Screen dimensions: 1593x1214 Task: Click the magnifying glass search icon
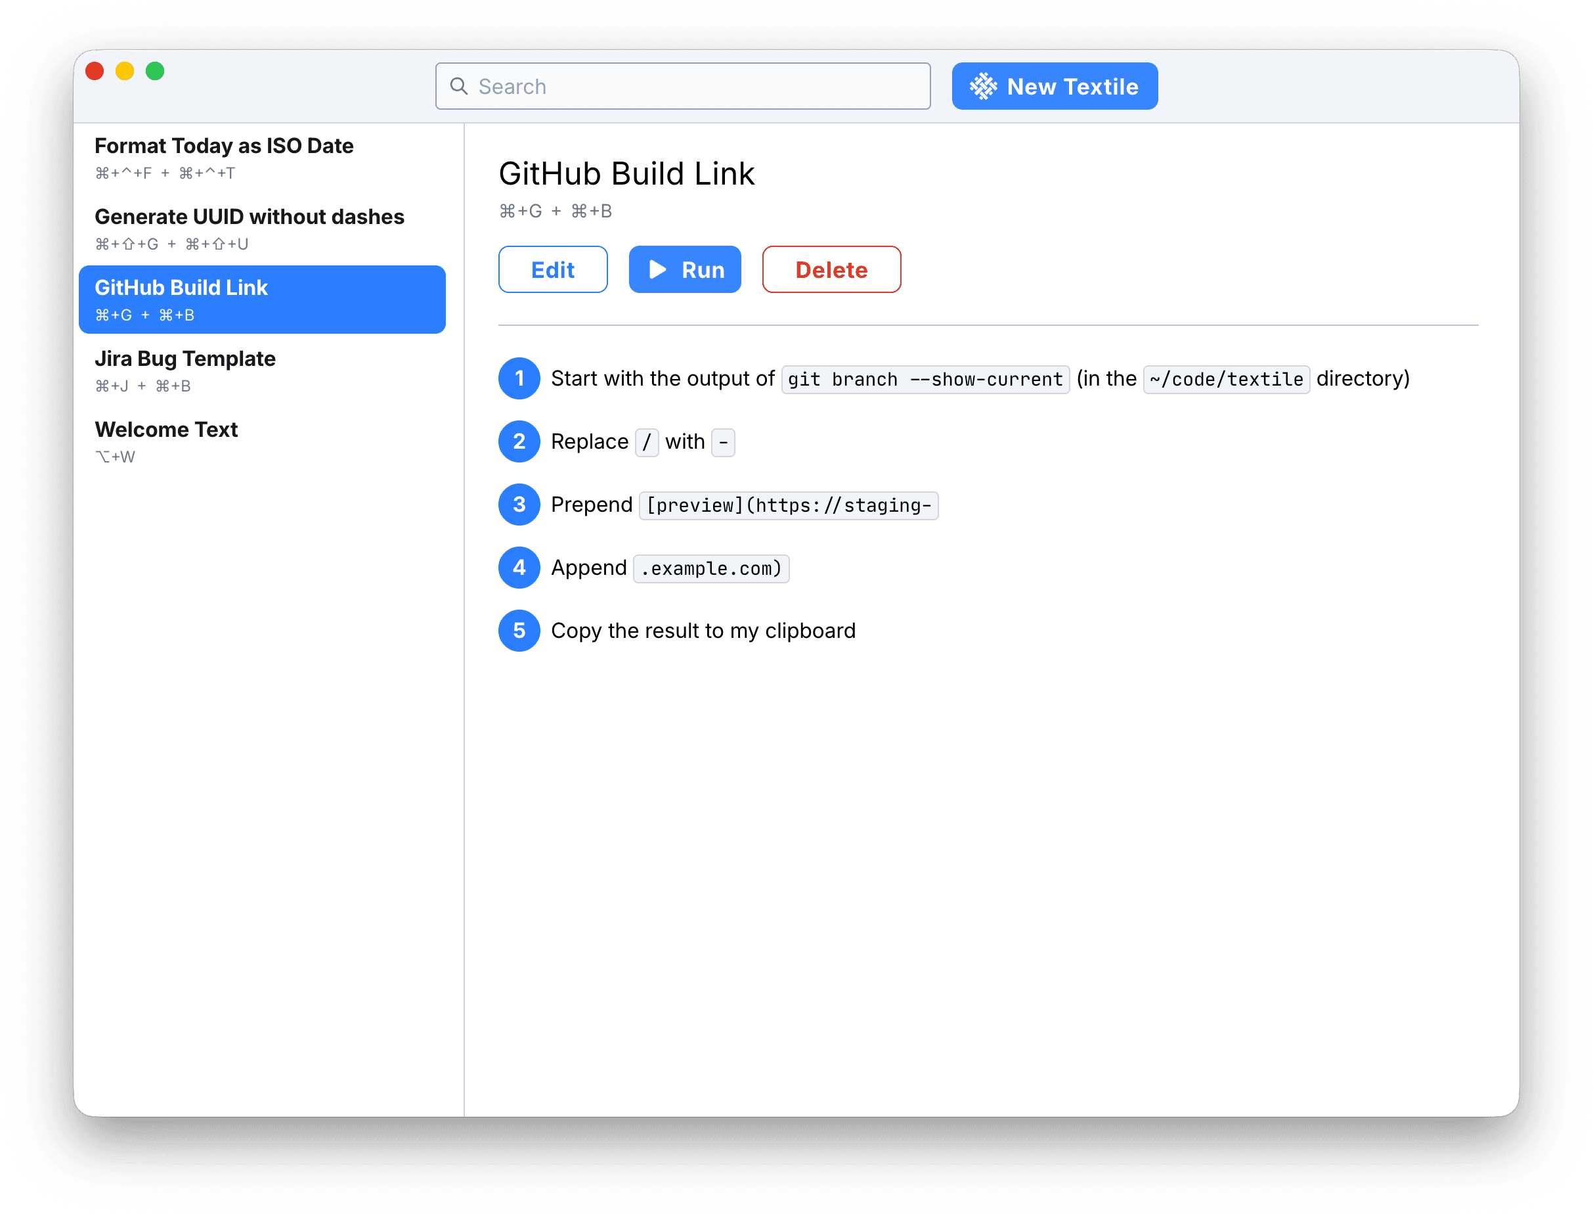458,87
